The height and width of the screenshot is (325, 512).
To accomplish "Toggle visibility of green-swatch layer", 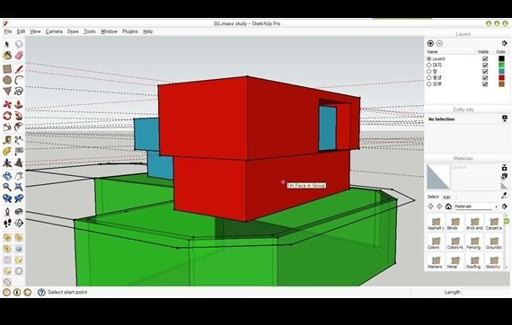I will point(485,66).
